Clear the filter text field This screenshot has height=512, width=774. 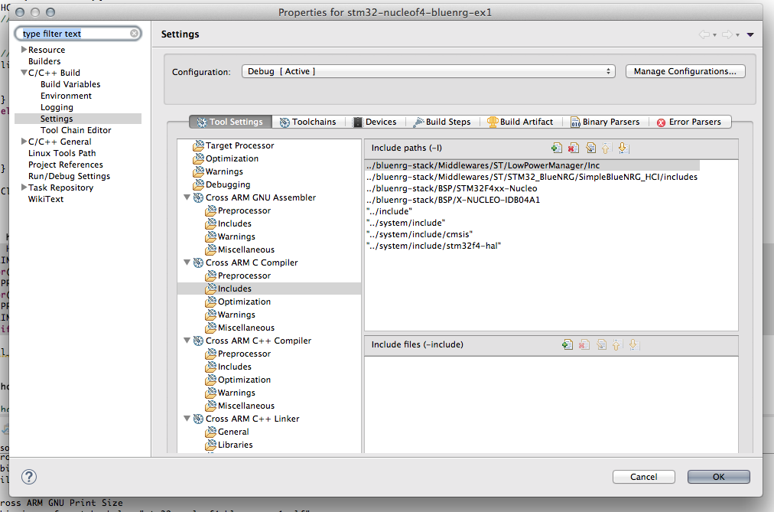pyautogui.click(x=135, y=33)
